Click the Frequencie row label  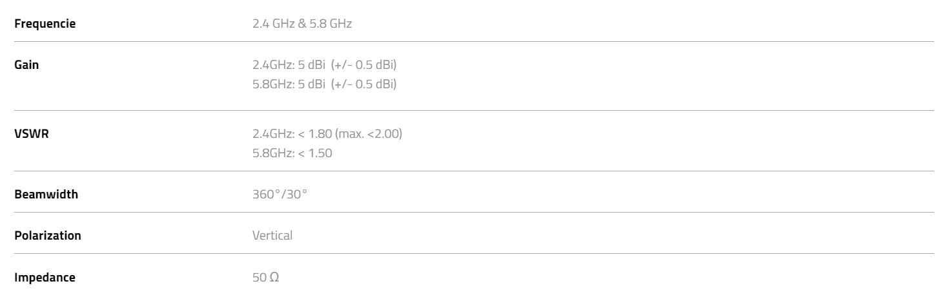(x=45, y=23)
